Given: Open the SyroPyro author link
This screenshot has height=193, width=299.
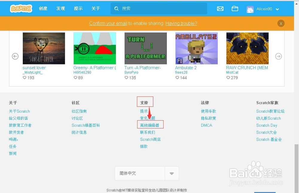Looking at the screenshot, I should pos(131,73).
